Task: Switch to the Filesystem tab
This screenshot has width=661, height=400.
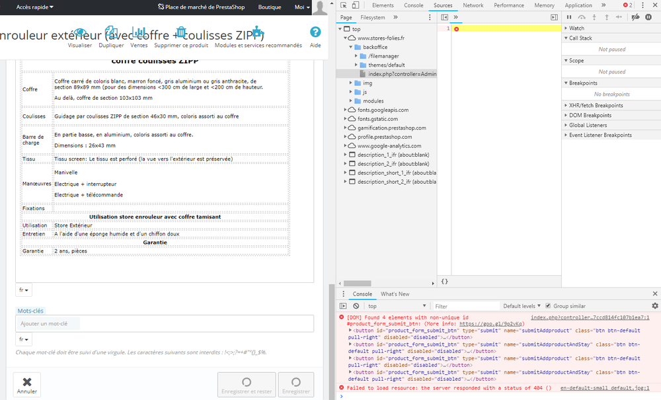Action: coord(373,17)
